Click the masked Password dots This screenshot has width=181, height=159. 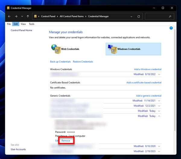click(x=71, y=132)
